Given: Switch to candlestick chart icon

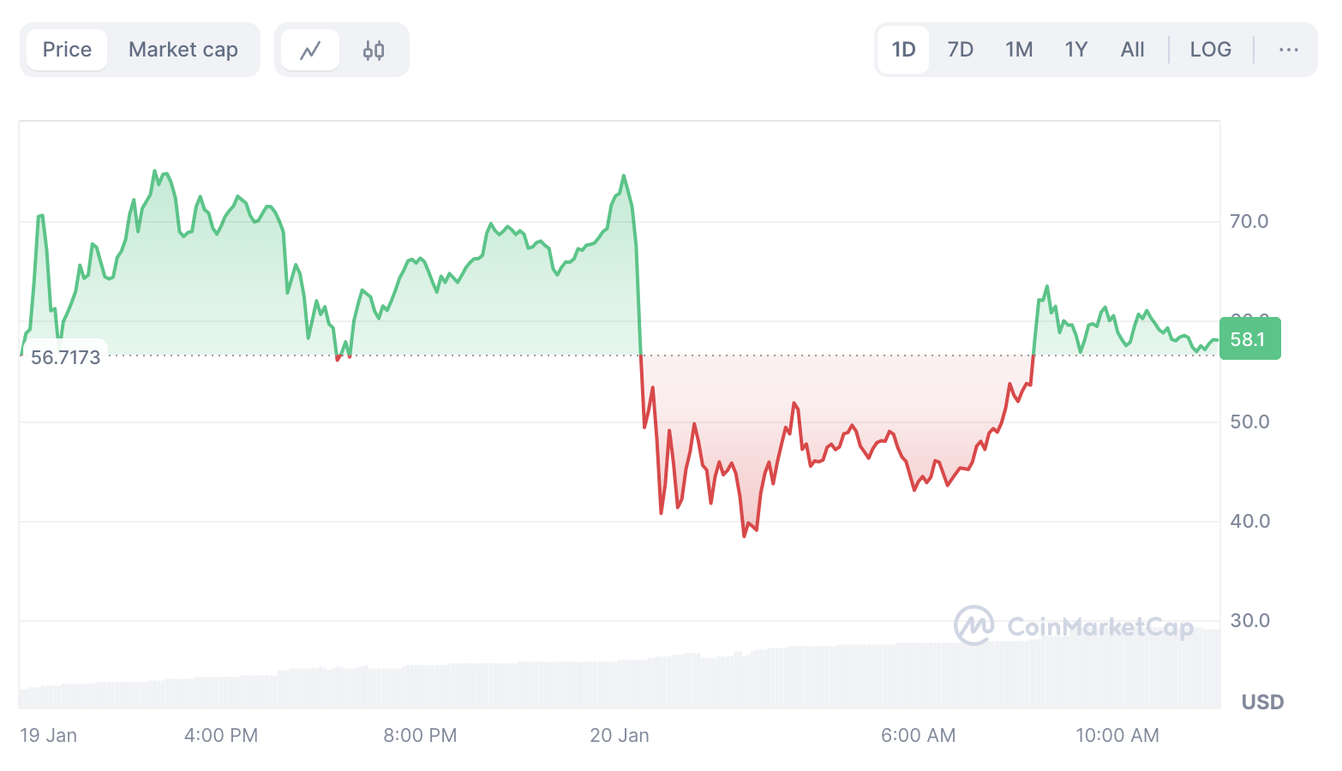Looking at the screenshot, I should [374, 51].
